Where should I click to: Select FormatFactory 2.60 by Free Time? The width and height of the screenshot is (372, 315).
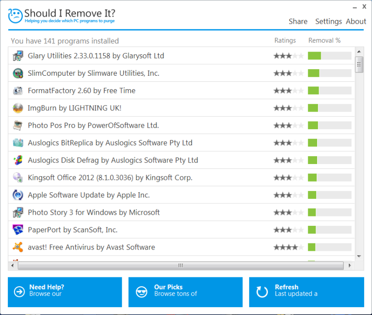pyautogui.click(x=82, y=91)
